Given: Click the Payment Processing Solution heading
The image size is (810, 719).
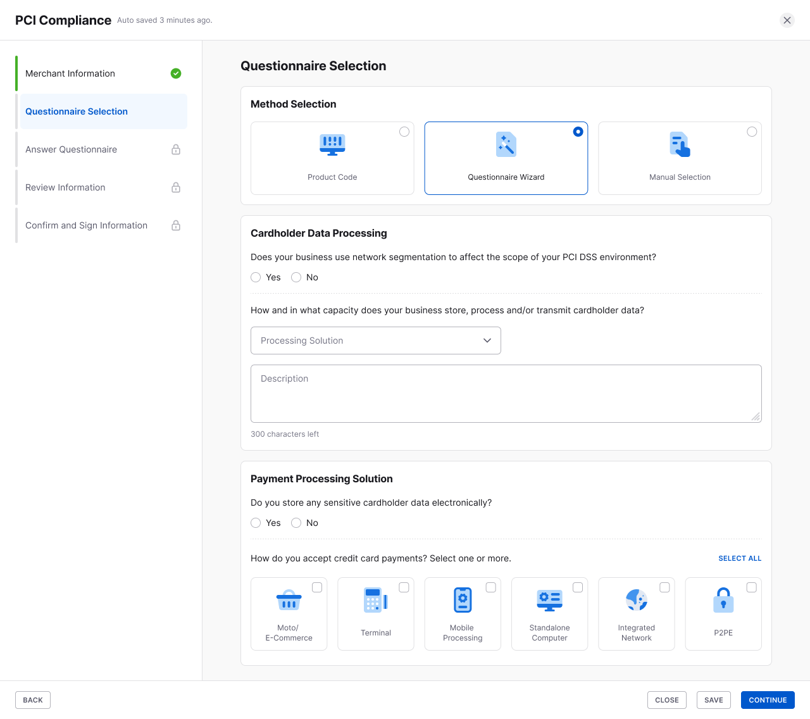Looking at the screenshot, I should click(321, 478).
